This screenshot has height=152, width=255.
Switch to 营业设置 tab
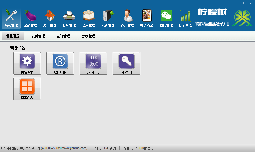click(x=13, y=36)
